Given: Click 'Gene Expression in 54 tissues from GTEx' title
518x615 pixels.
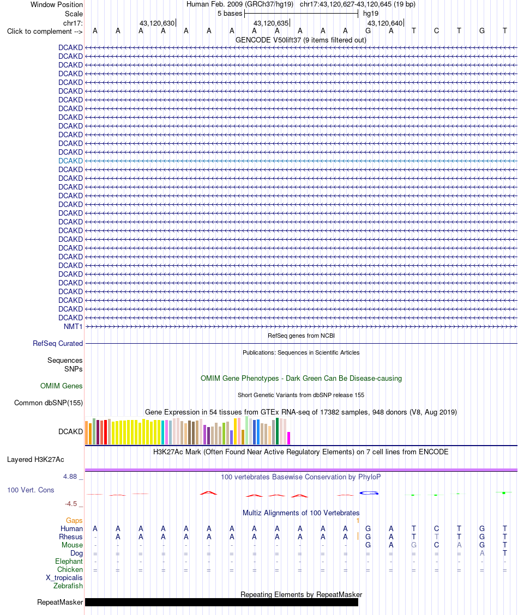Looking at the screenshot, I should coord(301,412).
